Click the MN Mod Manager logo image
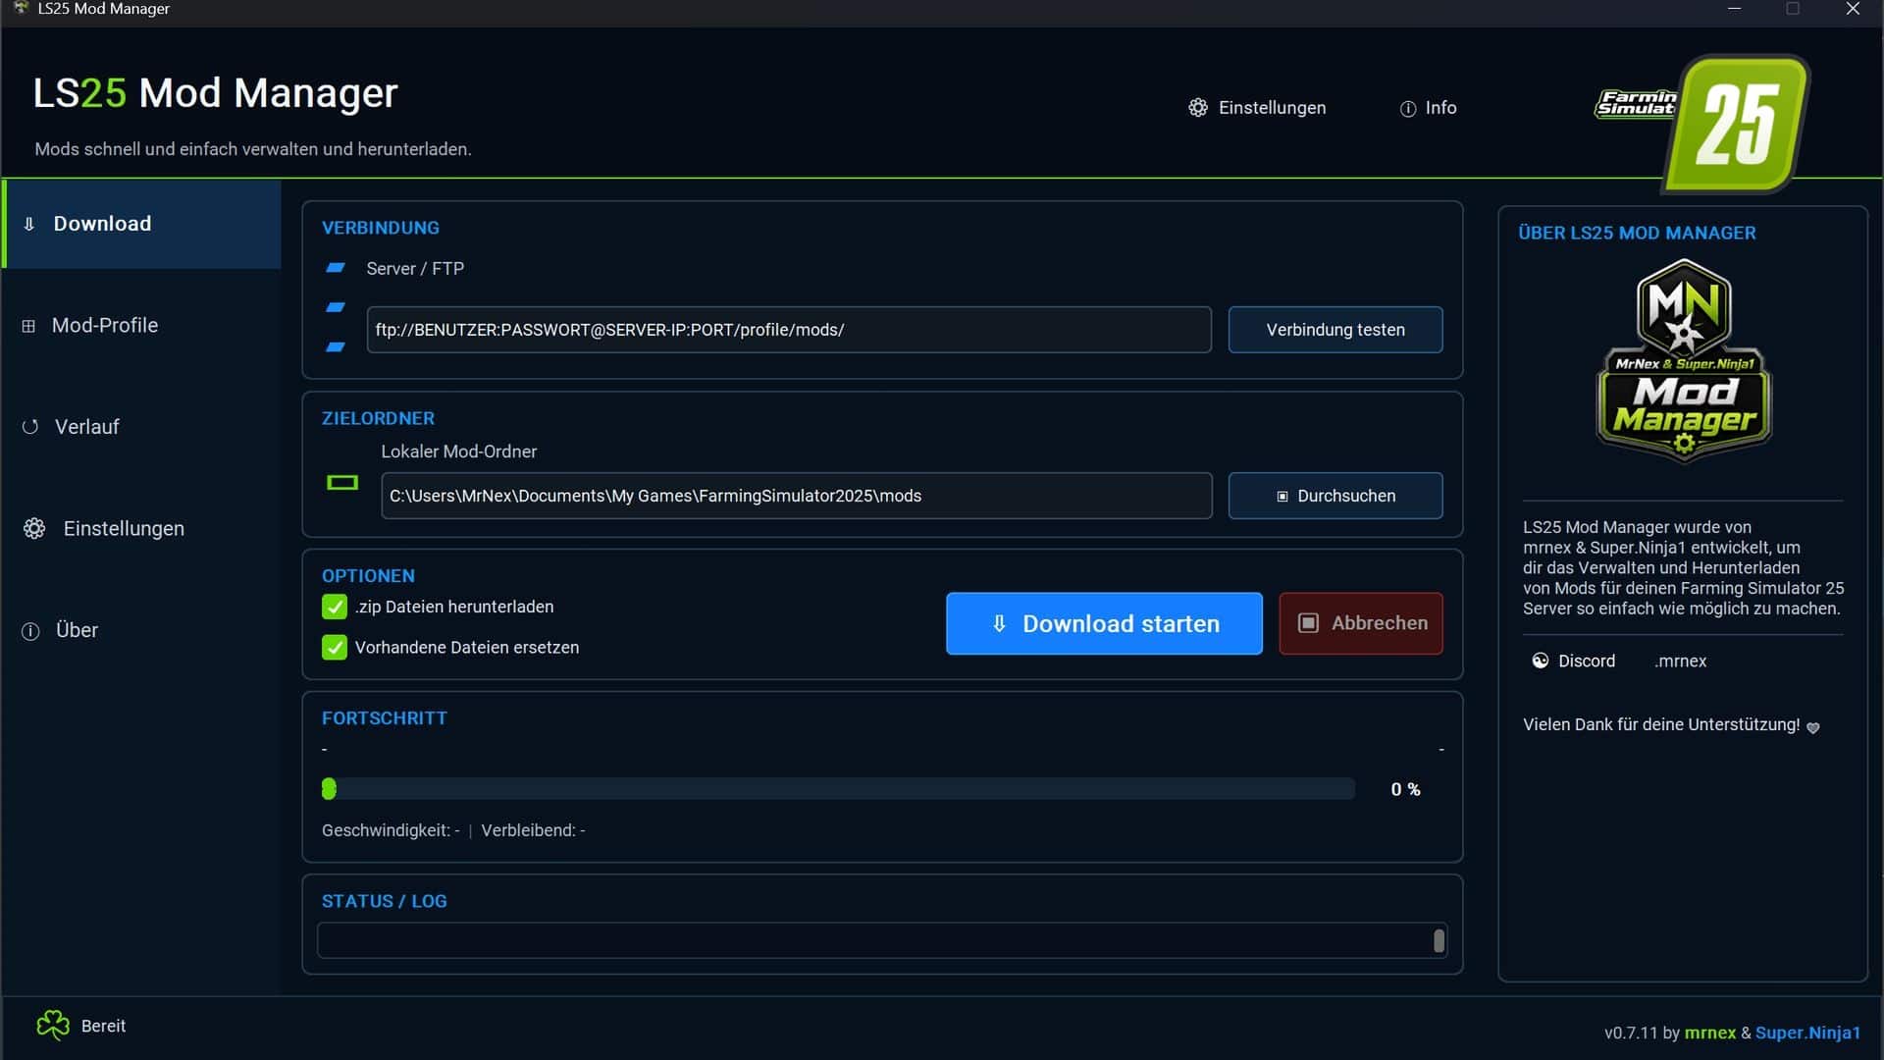Image resolution: width=1884 pixels, height=1060 pixels. pos(1684,360)
